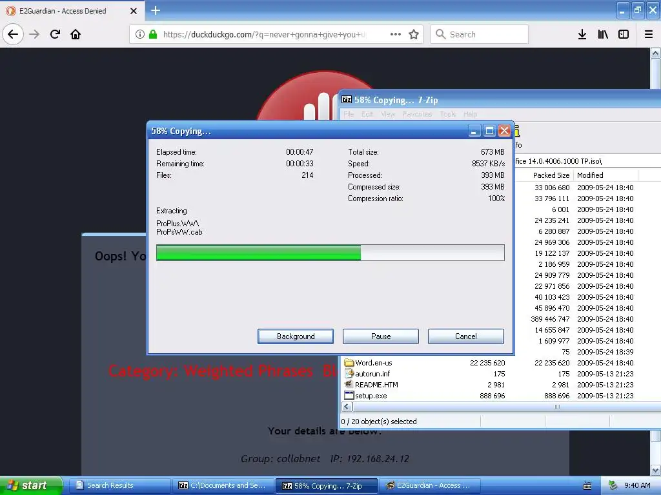Click packed size 40 103 423
The width and height of the screenshot is (661, 495).
point(552,297)
